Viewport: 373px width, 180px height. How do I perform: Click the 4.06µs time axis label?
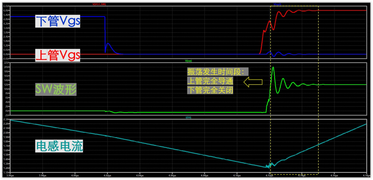172,176
